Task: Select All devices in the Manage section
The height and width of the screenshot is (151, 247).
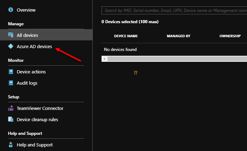Action: click(46, 35)
